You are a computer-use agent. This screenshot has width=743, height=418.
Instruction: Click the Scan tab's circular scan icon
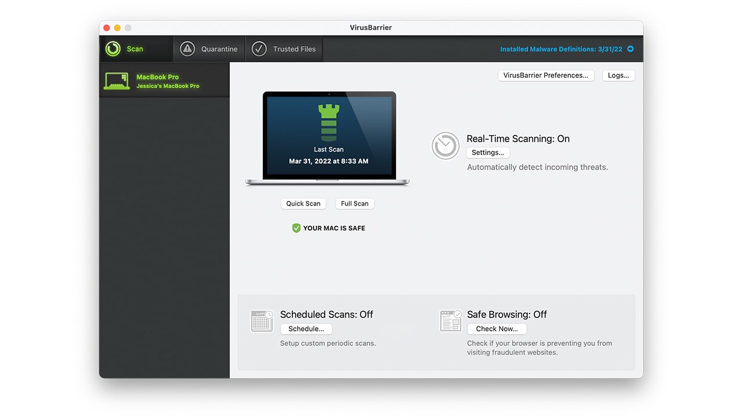click(x=112, y=49)
